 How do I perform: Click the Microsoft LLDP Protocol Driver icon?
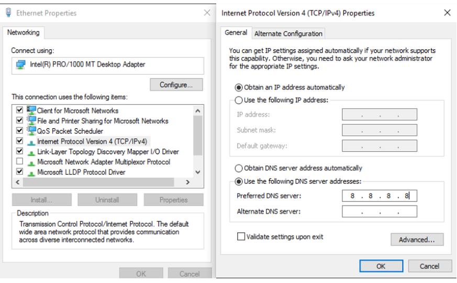[x=31, y=173]
